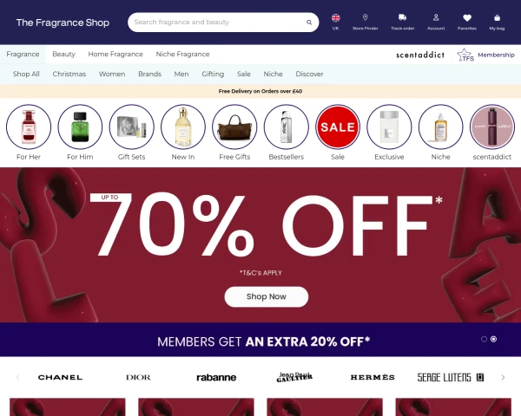Show previous brands with left arrow
Screen dimensions: 521x416
18,377
